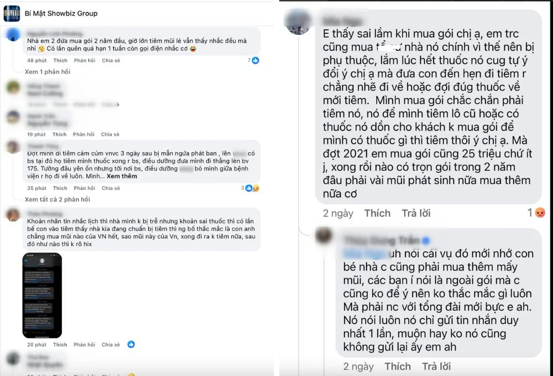Open the Bí Mật Showbiz Group logo
Image resolution: width=553 pixels, height=376 pixels.
12,14
